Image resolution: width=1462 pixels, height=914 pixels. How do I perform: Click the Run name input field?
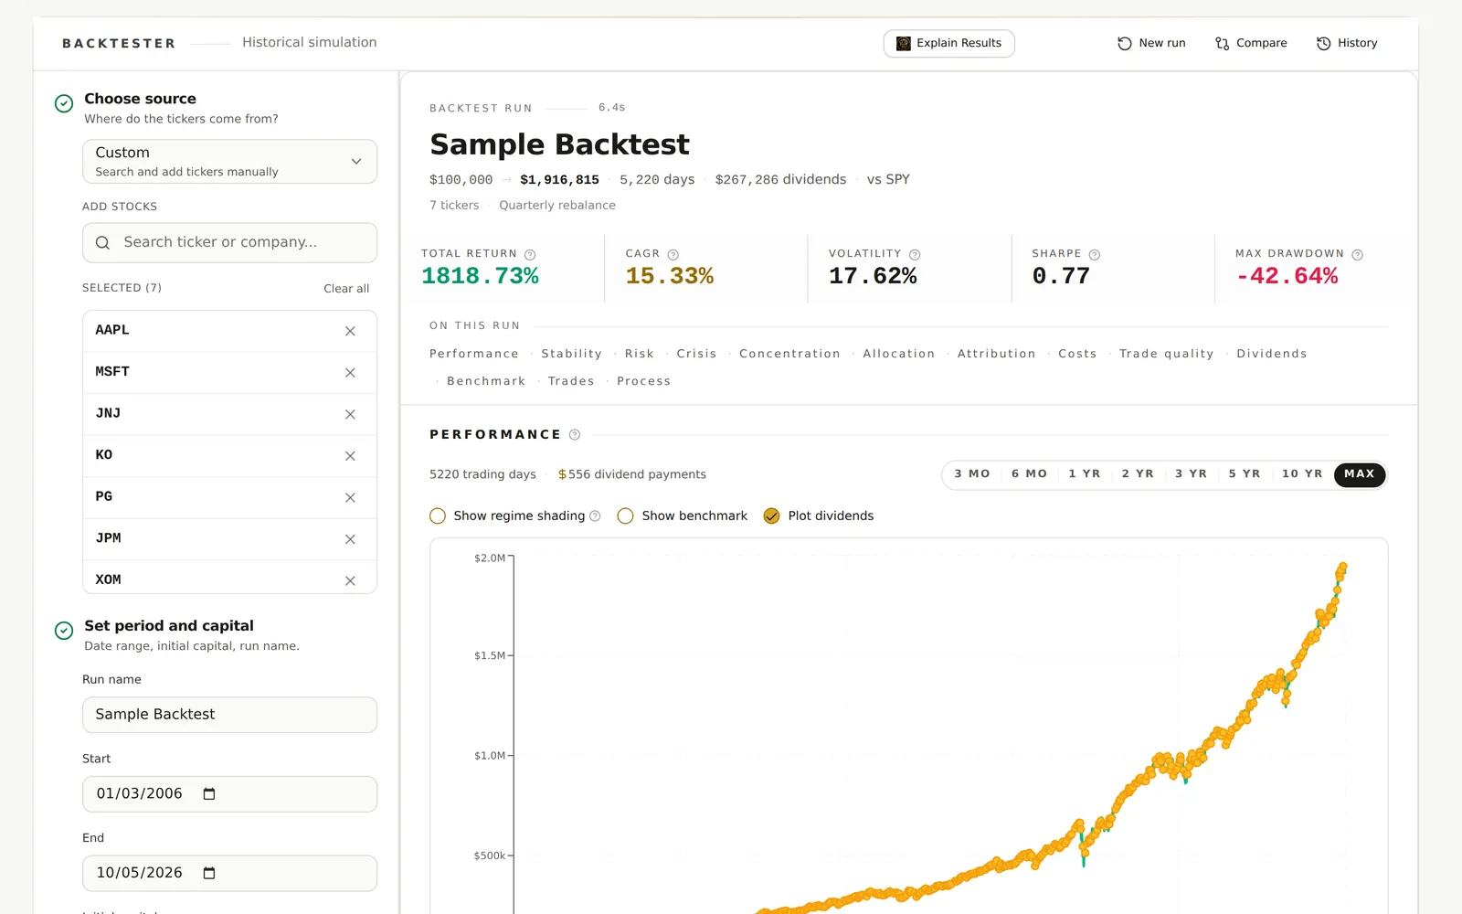(229, 715)
